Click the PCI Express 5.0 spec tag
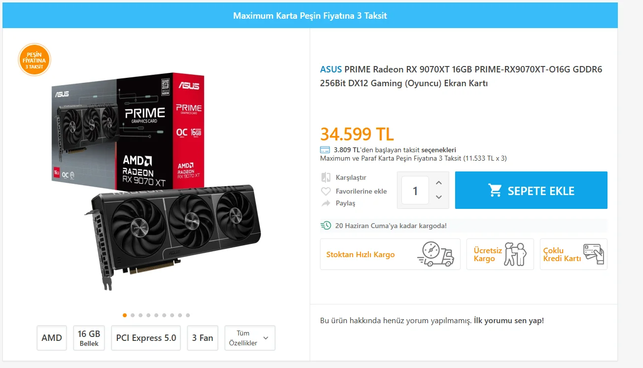 146,338
